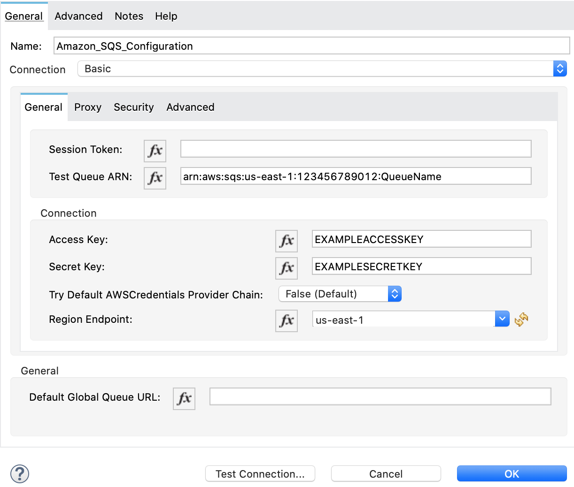The width and height of the screenshot is (574, 487).
Task: Switch to the Proxy tab
Action: point(88,107)
